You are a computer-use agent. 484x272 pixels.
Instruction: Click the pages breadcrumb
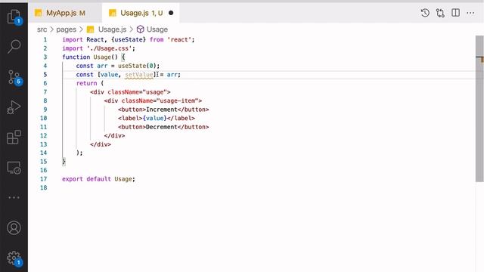66,29
